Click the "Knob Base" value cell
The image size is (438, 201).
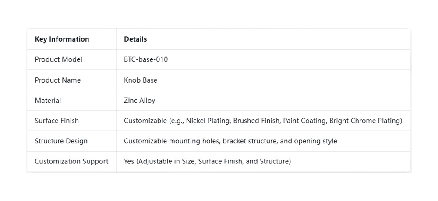[141, 80]
